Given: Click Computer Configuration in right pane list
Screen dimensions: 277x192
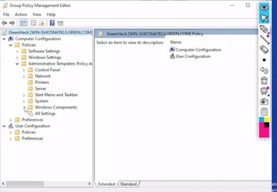Looking at the screenshot, I should point(195,50).
